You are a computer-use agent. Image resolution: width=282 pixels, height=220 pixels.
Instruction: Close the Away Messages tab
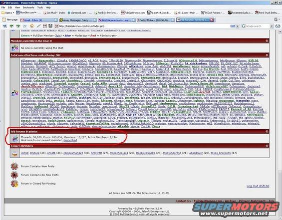[95, 20]
